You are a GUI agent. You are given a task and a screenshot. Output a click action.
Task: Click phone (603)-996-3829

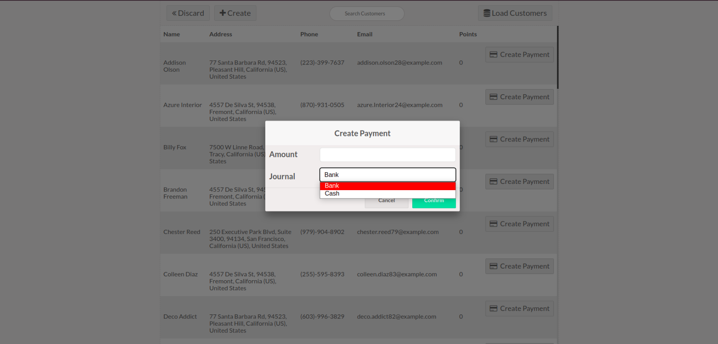(322, 316)
